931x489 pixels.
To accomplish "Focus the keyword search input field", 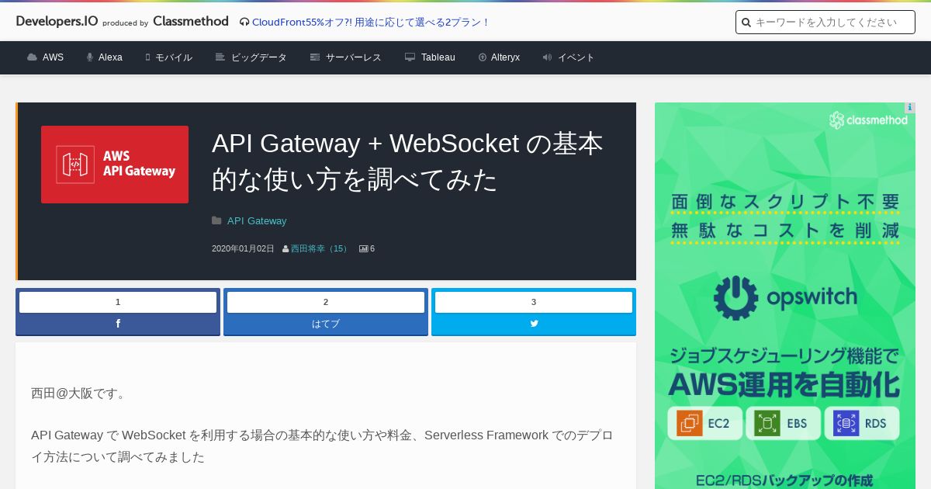I will click(825, 23).
